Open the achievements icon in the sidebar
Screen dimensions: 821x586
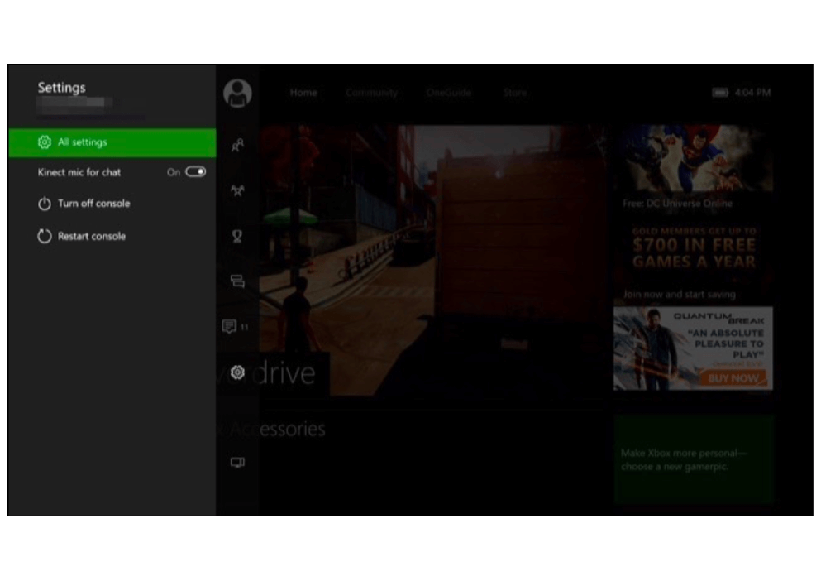pos(237,236)
